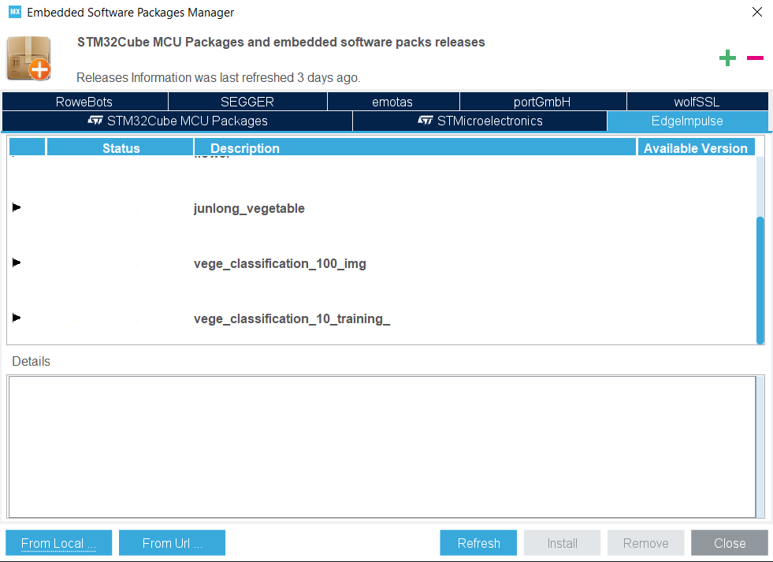Image resolution: width=773 pixels, height=562 pixels.
Task: Click the Refresh button
Action: (x=478, y=542)
